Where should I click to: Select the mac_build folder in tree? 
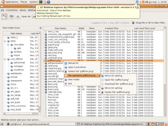tap(16, 109)
